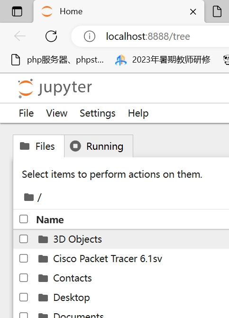Open the View menu
Viewport: 229px width, 318px height.
56,113
